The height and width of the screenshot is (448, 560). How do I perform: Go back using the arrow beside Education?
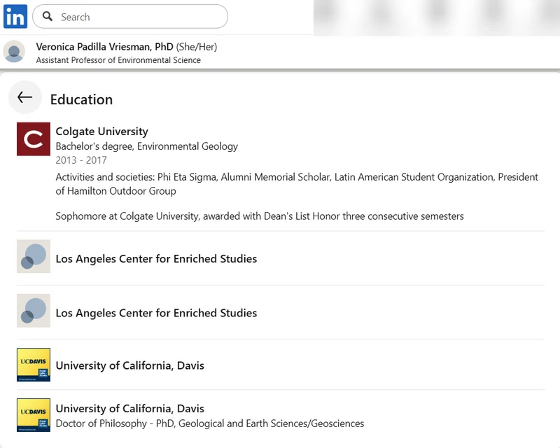point(25,97)
